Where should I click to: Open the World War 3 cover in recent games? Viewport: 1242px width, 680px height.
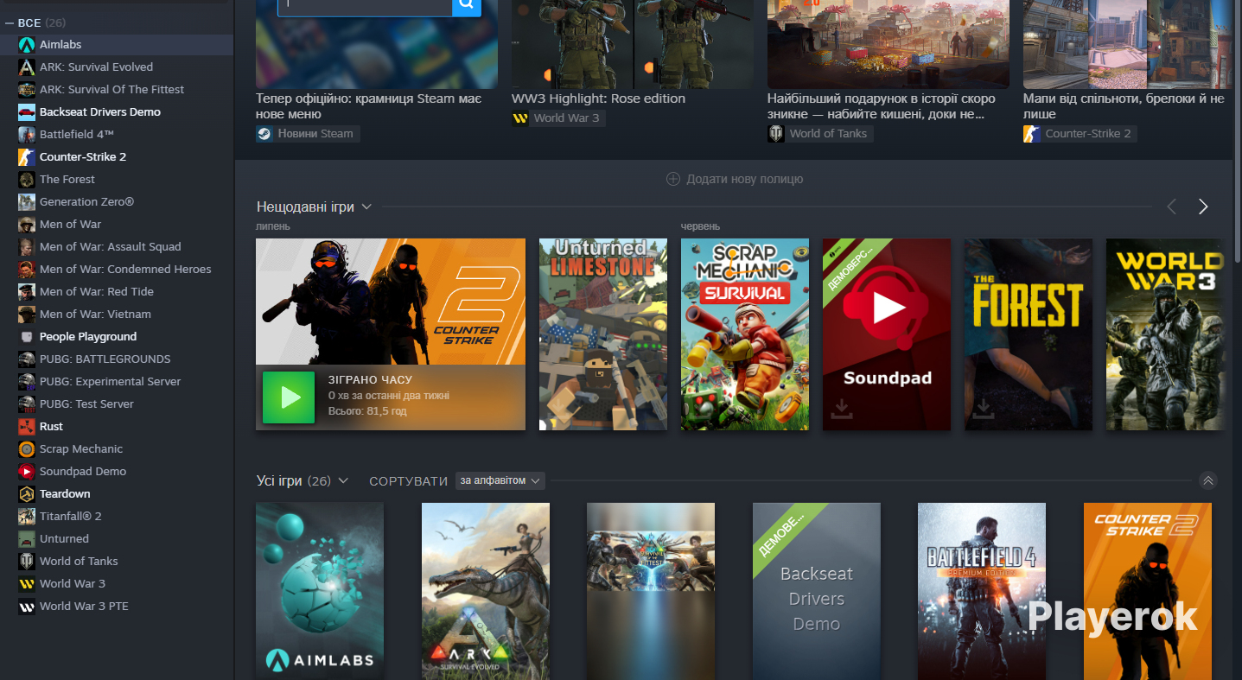tap(1165, 334)
